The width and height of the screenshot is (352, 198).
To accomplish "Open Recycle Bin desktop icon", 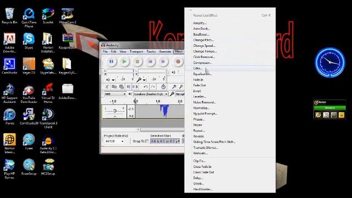I will [x=9, y=16].
